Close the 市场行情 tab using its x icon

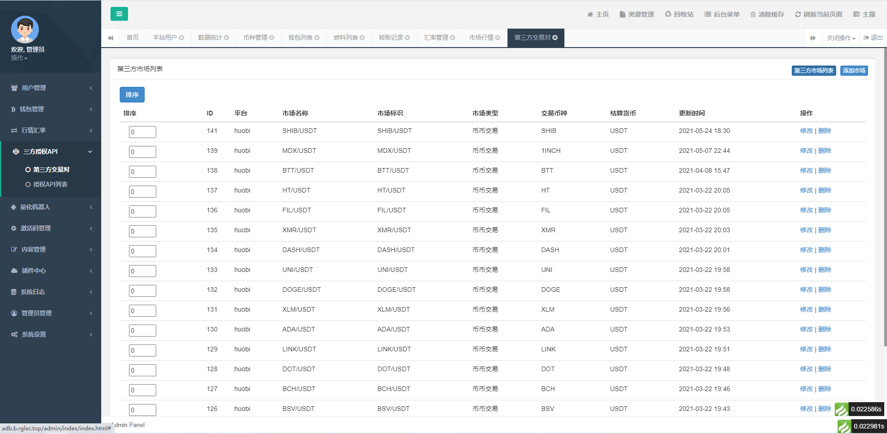(x=498, y=38)
